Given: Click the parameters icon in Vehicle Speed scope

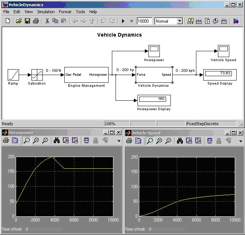Looking at the screenshot, I should 138,140.
